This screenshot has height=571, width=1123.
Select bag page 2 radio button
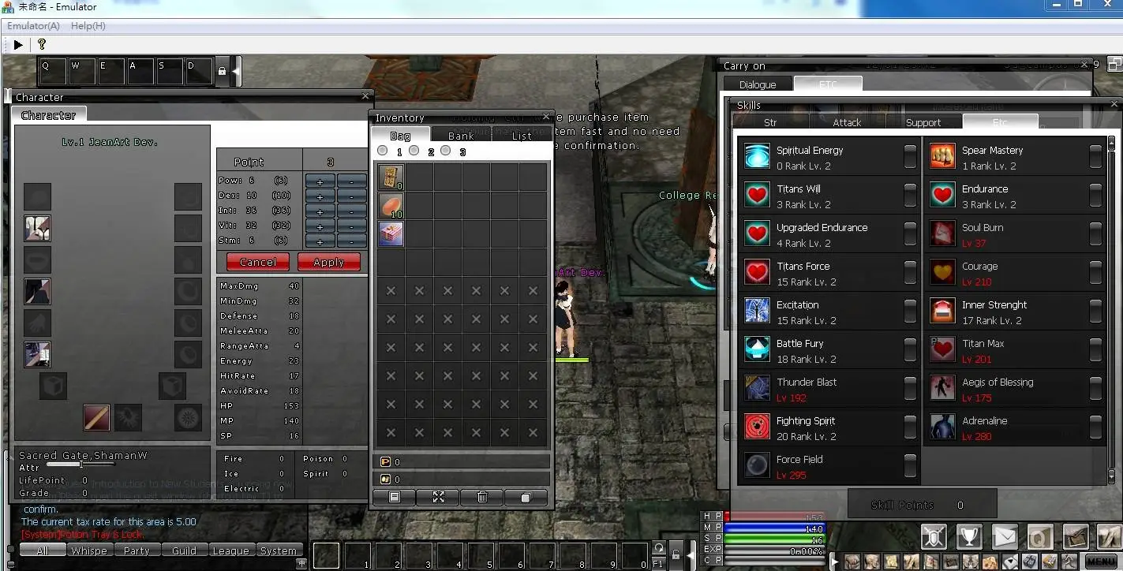click(414, 151)
